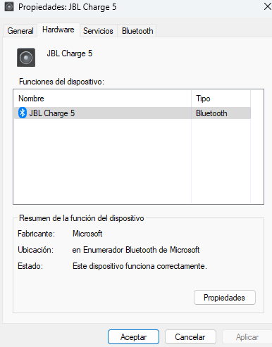This screenshot has height=347, width=272.
Task: Confirm with the Aceptar button
Action: 133,337
